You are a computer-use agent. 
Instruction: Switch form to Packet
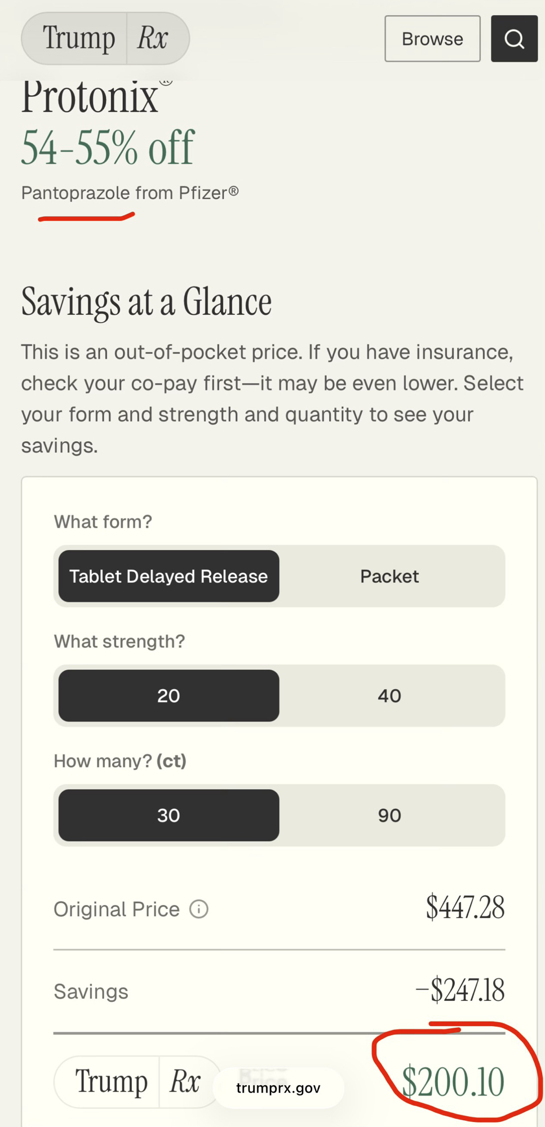(x=389, y=576)
